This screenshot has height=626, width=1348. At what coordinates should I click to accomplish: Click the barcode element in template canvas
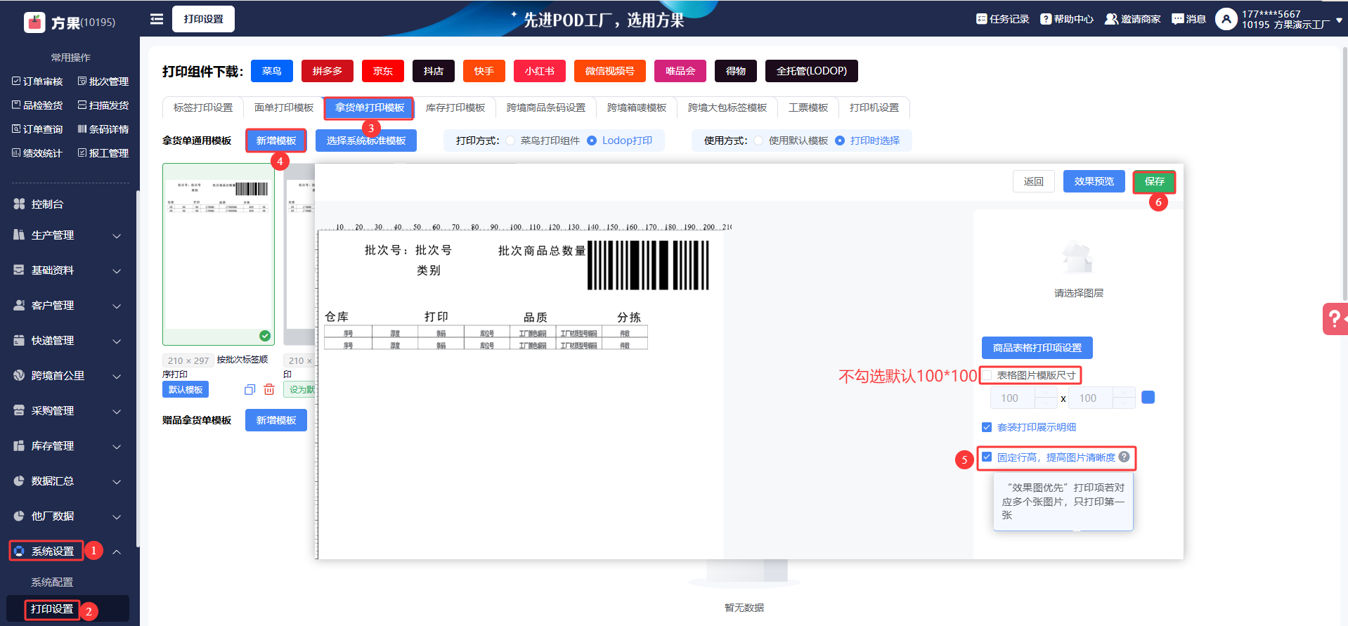[648, 266]
